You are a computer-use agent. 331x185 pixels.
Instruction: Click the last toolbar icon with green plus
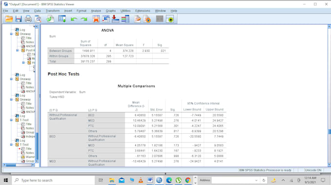pyautogui.click(x=170, y=19)
